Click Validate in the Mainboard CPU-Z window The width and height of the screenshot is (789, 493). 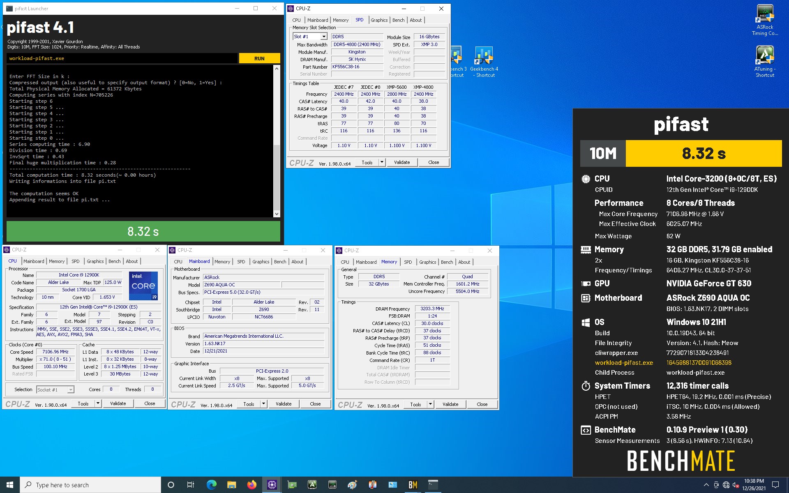[x=284, y=404]
